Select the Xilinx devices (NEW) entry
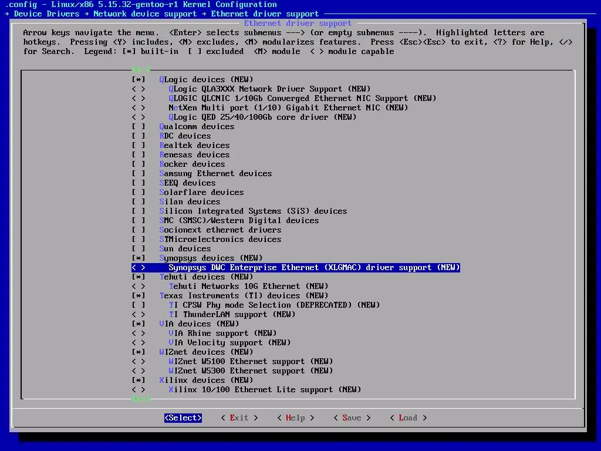Image resolution: width=601 pixels, height=451 pixels. click(x=206, y=381)
